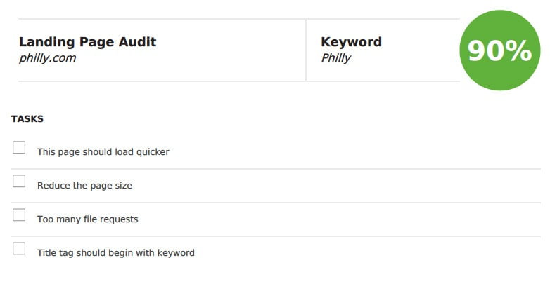Click separator line below 'This page should load quicker'

tap(276, 169)
